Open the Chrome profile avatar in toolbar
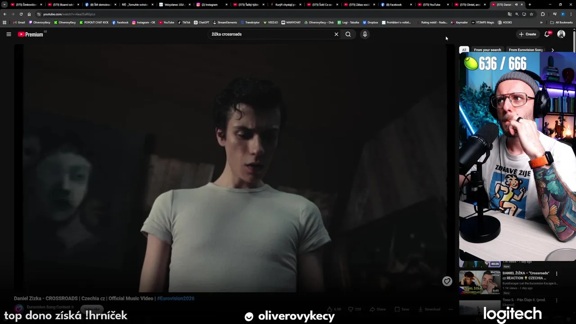 coord(562,14)
